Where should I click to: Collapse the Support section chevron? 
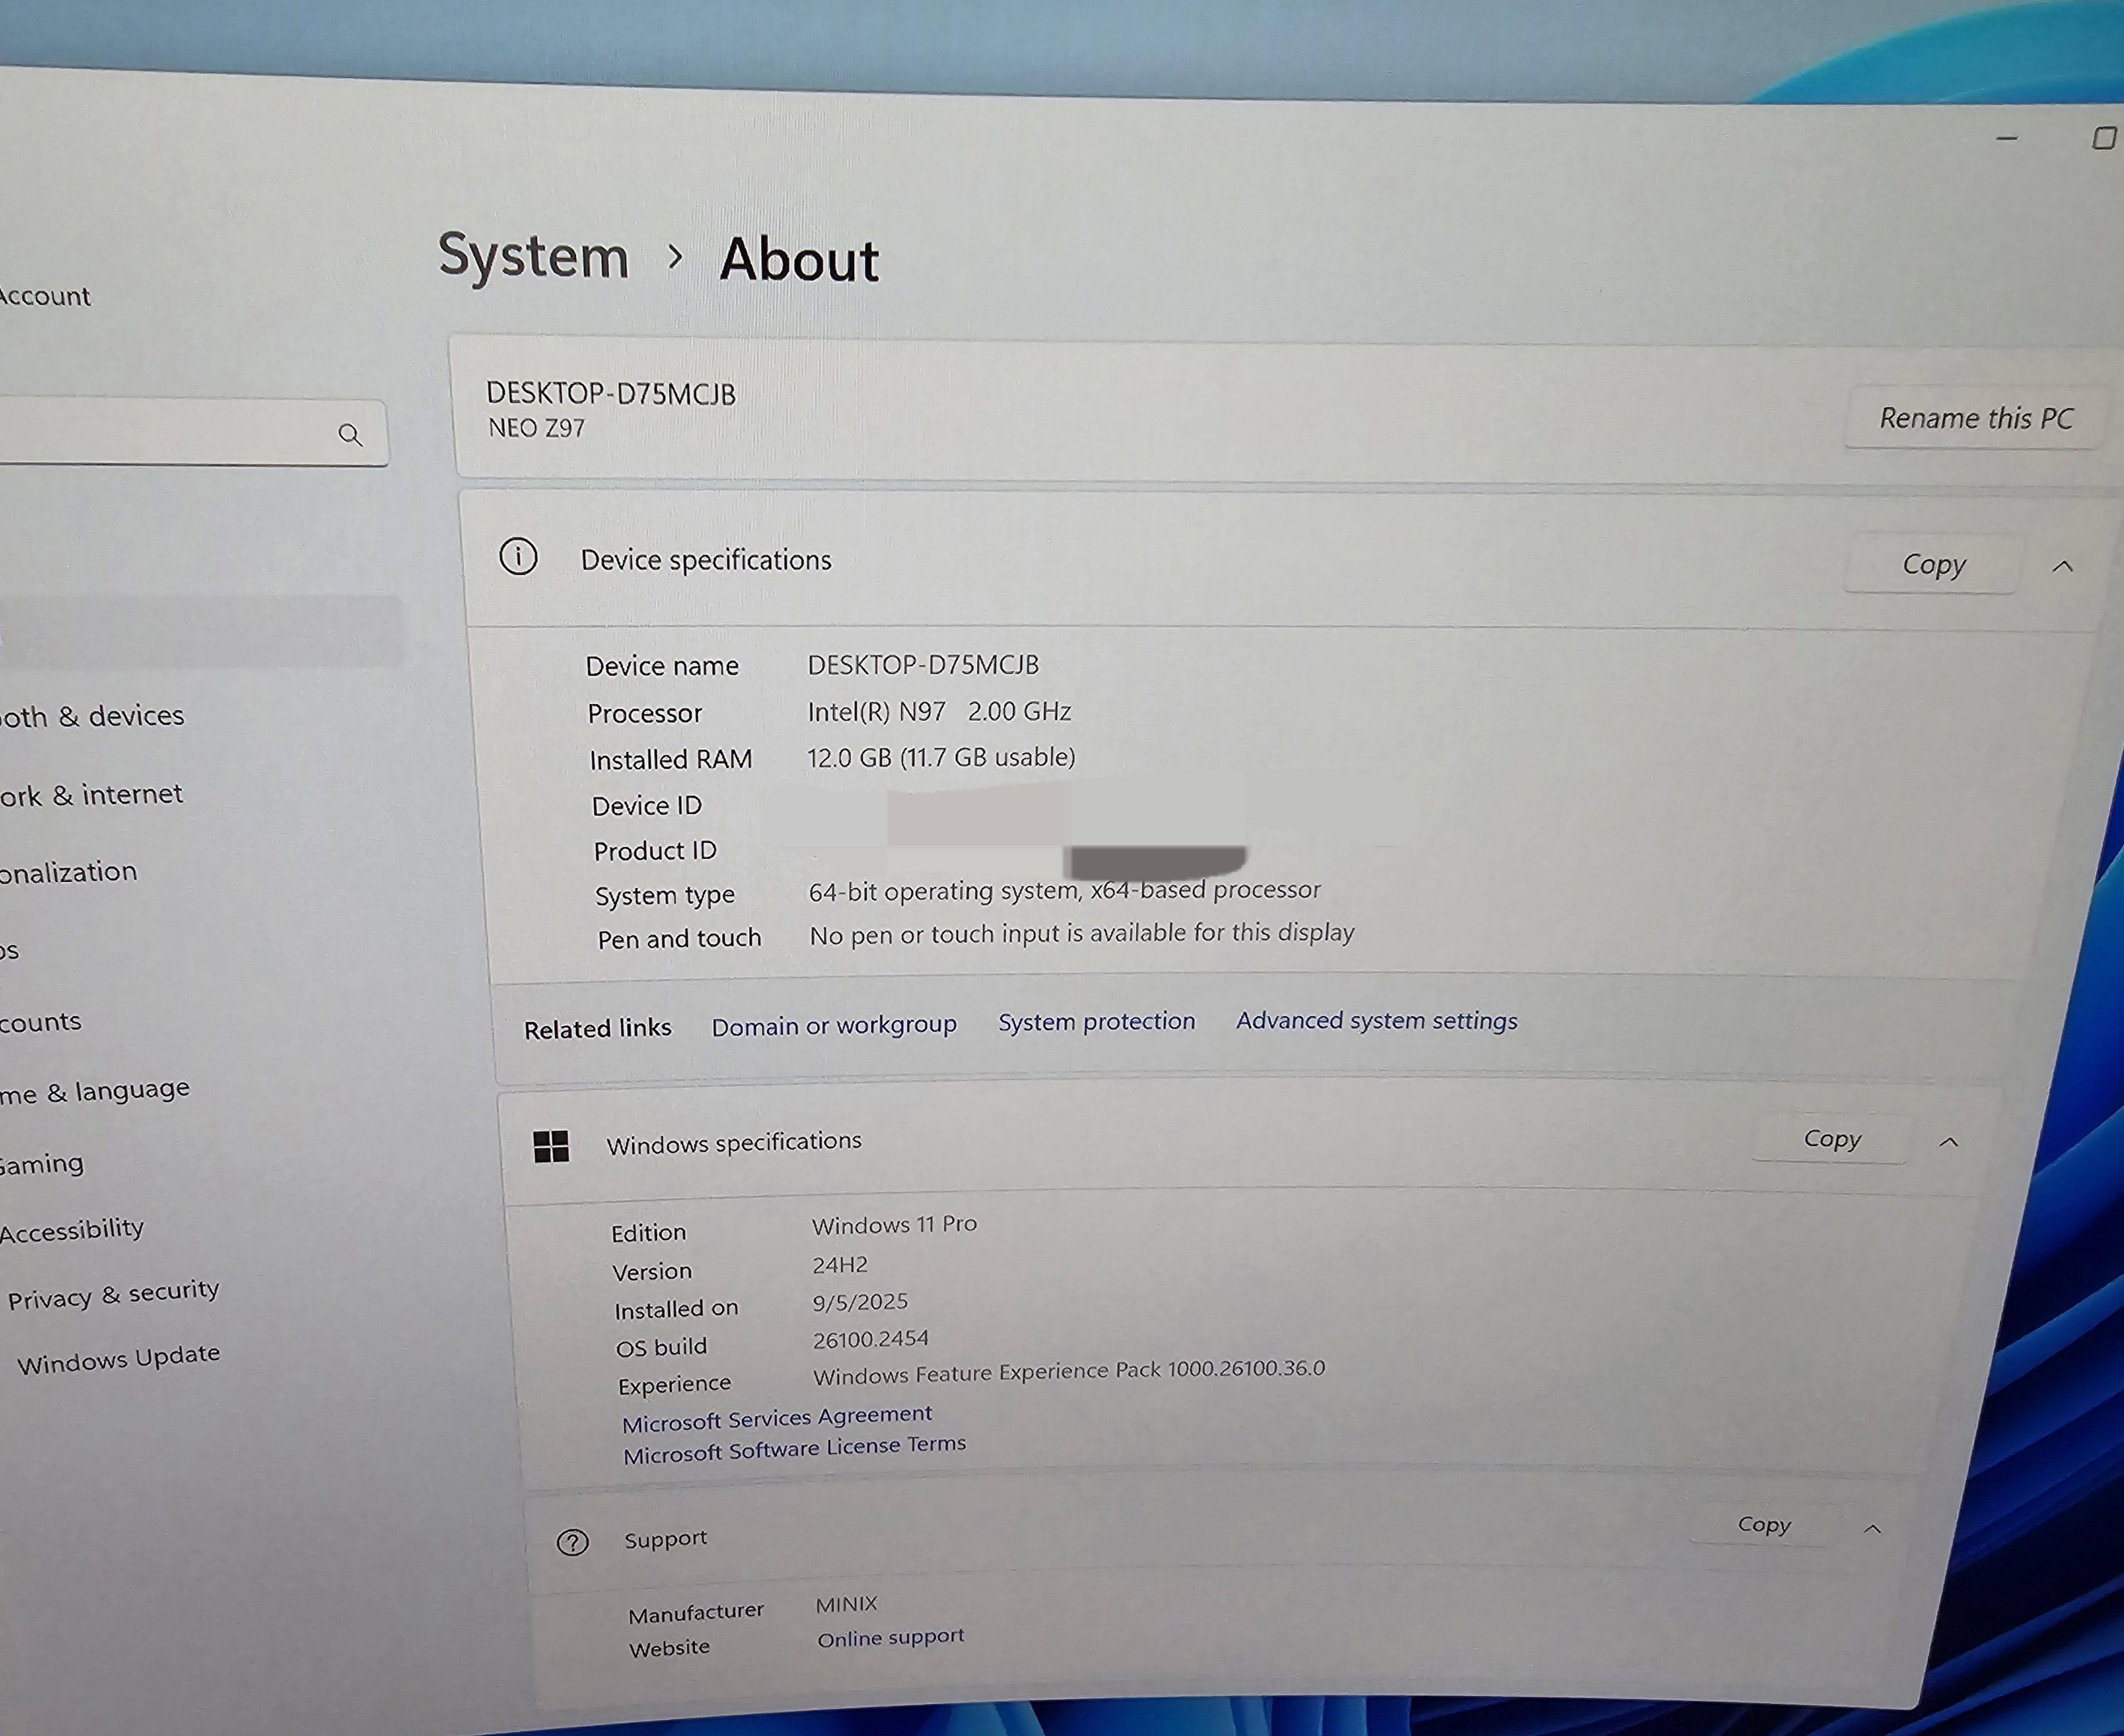tap(1873, 1529)
